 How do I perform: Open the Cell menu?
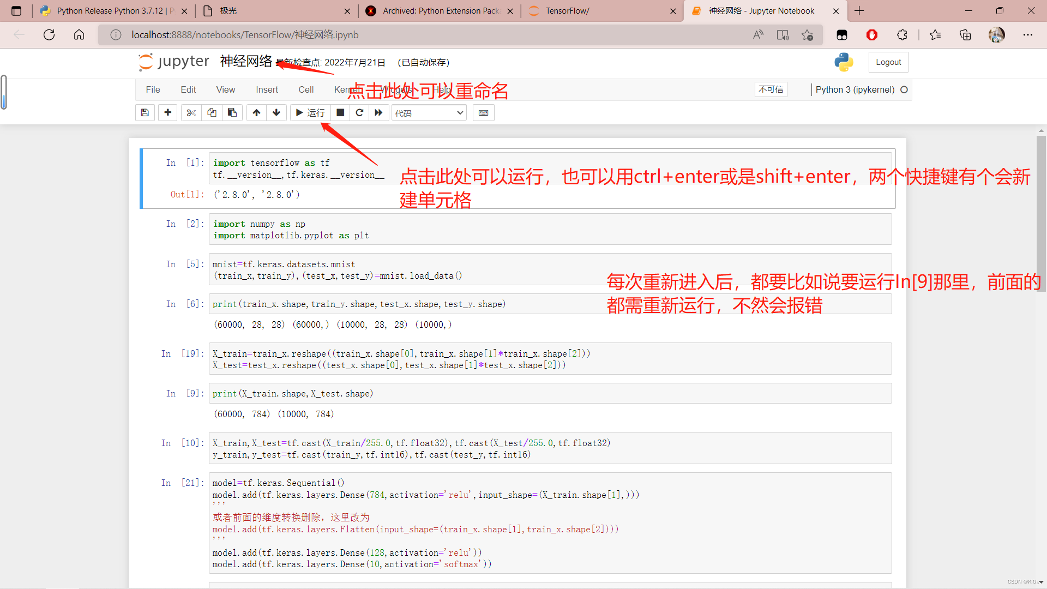pyautogui.click(x=306, y=90)
